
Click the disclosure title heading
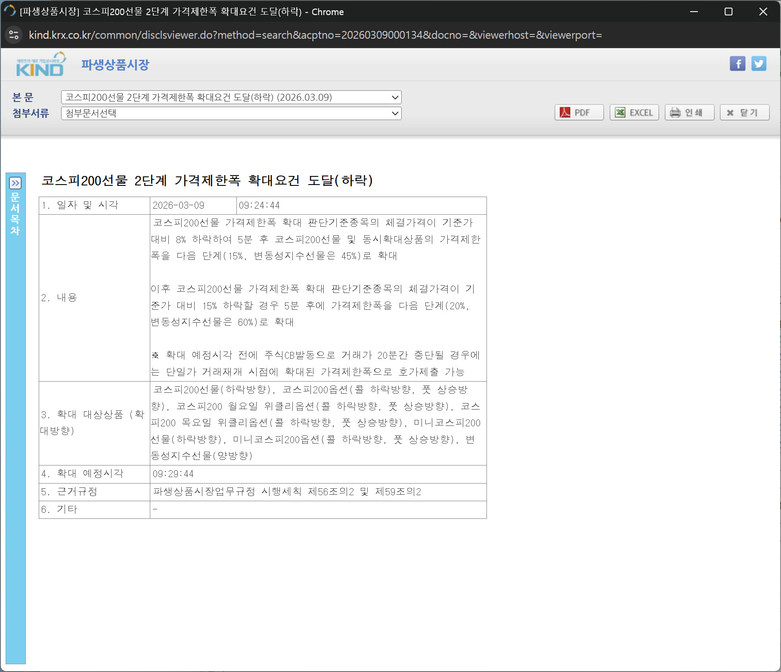click(x=207, y=180)
